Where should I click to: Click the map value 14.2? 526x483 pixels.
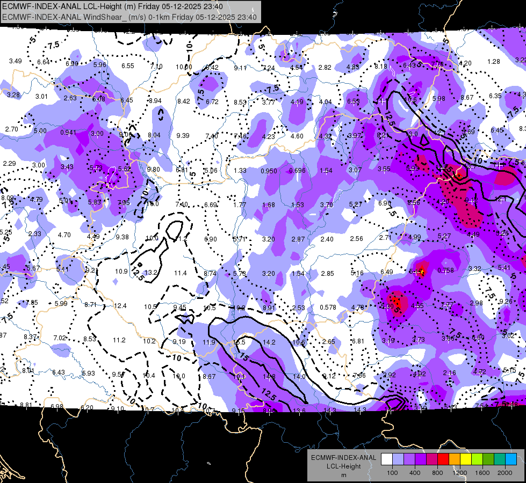coord(269,342)
